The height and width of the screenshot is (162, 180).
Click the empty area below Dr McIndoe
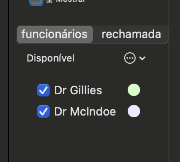click(89, 140)
